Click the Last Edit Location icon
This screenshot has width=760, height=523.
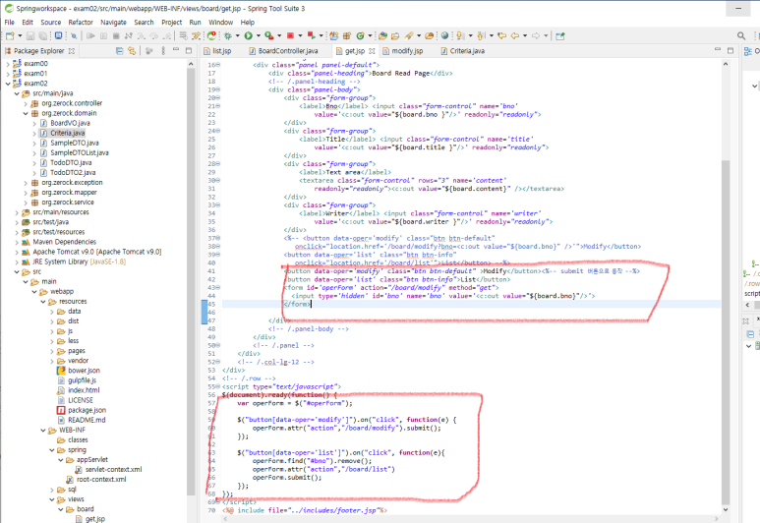click(x=501, y=35)
